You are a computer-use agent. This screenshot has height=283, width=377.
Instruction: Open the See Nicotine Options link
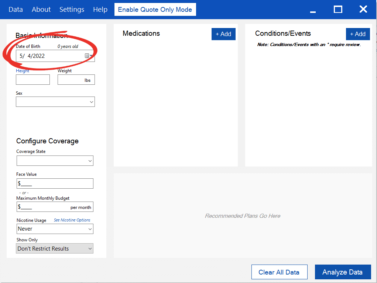click(x=72, y=220)
